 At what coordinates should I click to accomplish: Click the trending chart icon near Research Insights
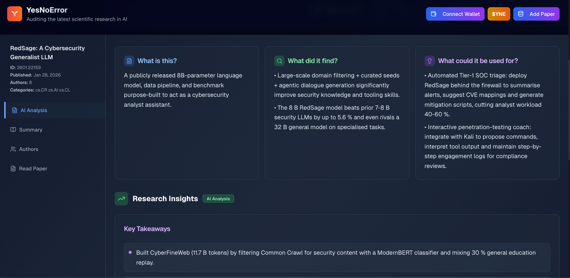click(x=121, y=199)
